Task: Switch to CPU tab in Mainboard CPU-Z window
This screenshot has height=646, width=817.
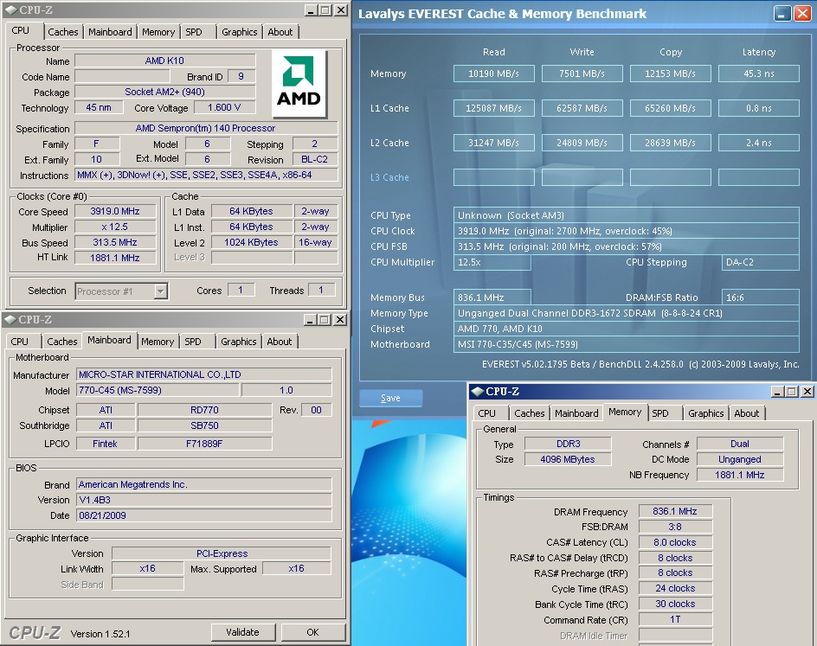Action: tap(20, 342)
